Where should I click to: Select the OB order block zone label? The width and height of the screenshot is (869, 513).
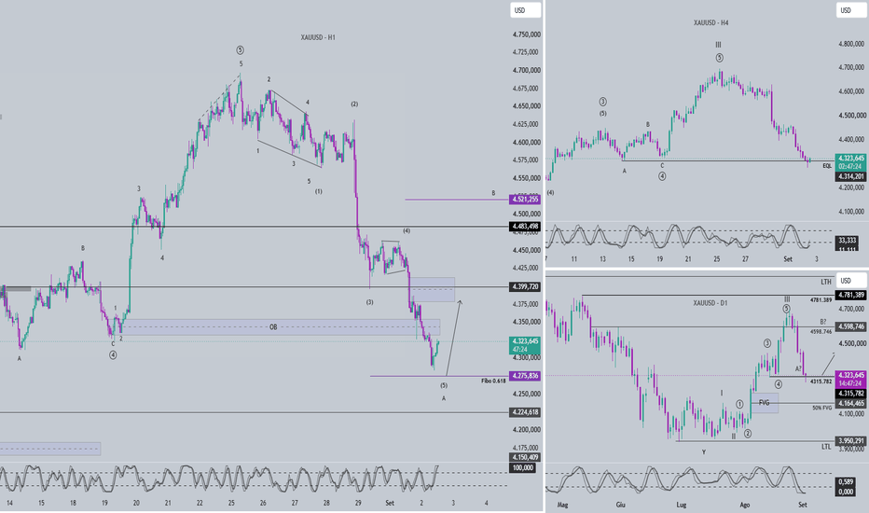[x=273, y=327]
